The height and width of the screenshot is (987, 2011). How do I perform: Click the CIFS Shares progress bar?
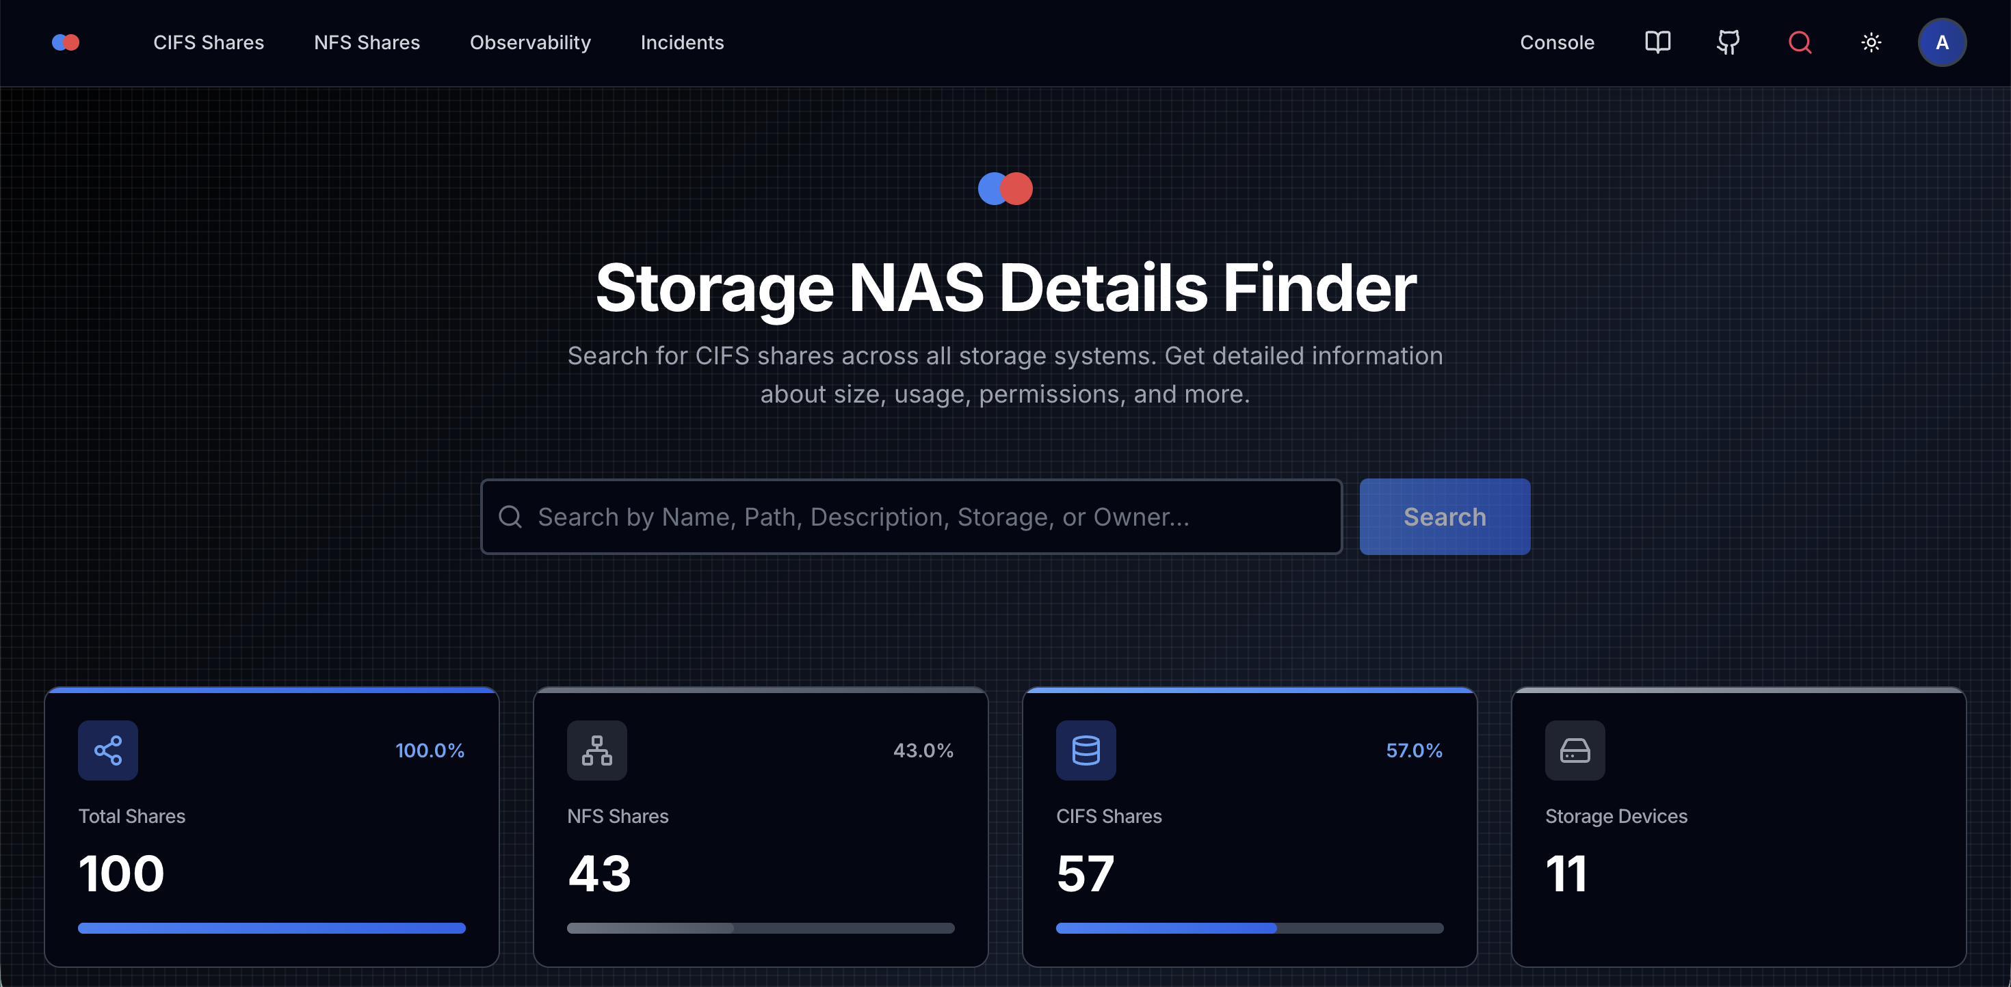(1249, 928)
